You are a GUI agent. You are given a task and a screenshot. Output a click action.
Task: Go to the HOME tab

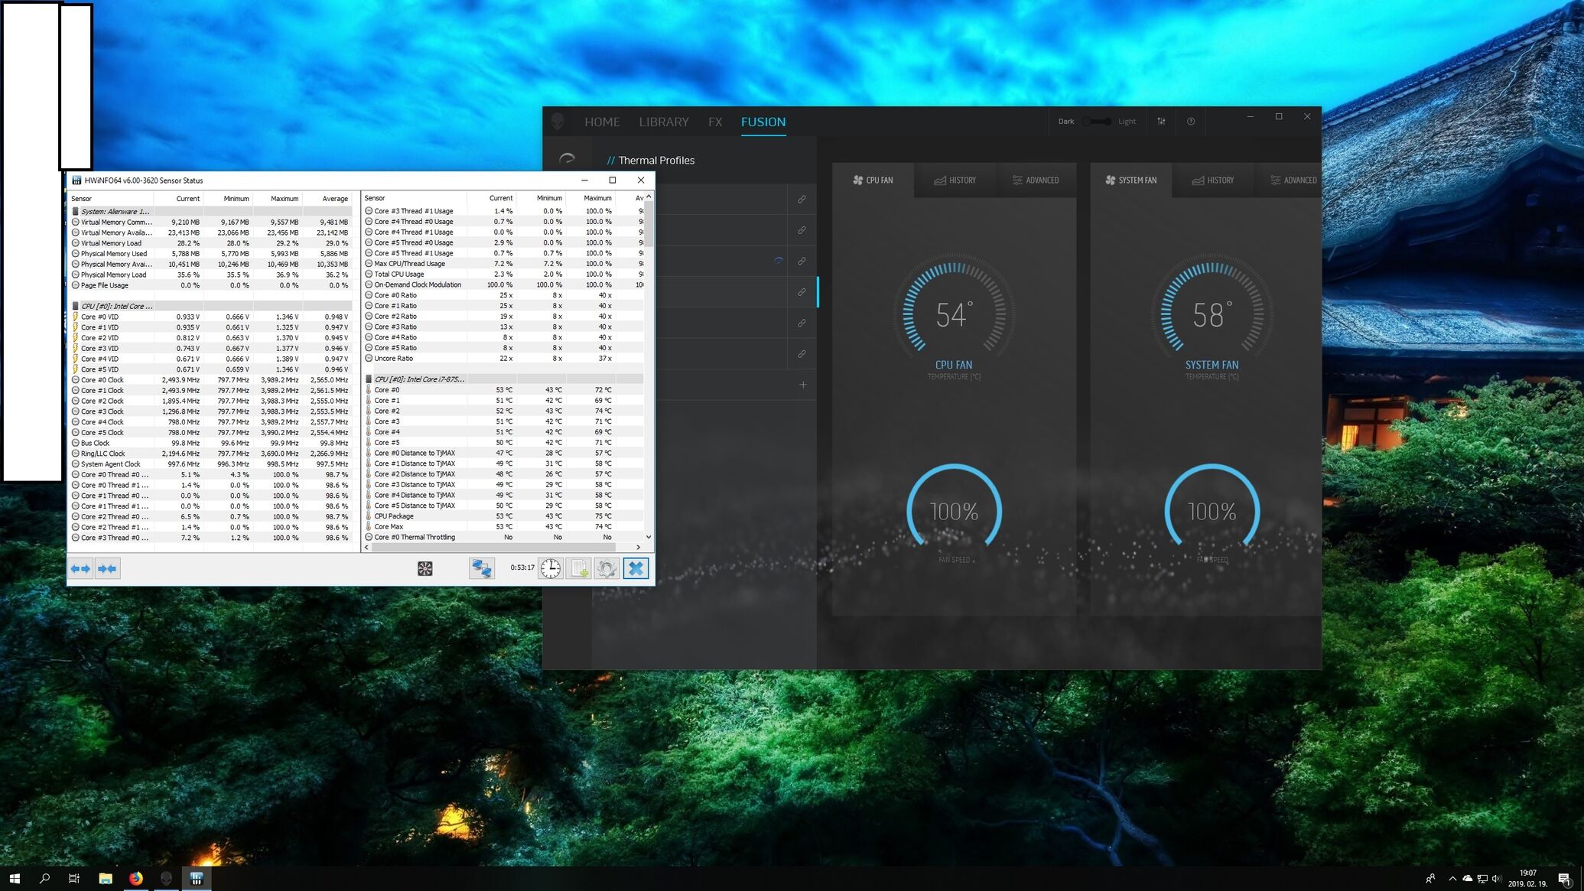tap(602, 122)
